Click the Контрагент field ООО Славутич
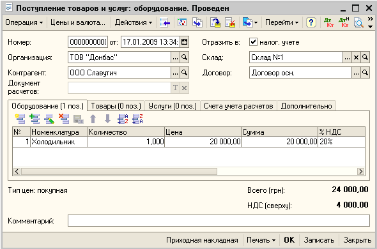This screenshot has height=249, width=377. tap(119, 73)
